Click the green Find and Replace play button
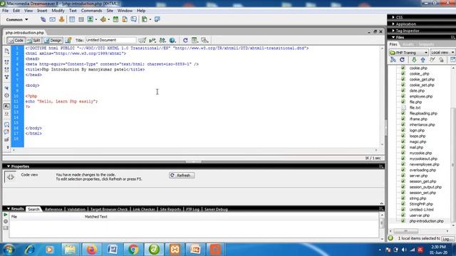456x256 pixels. click(x=5, y=215)
